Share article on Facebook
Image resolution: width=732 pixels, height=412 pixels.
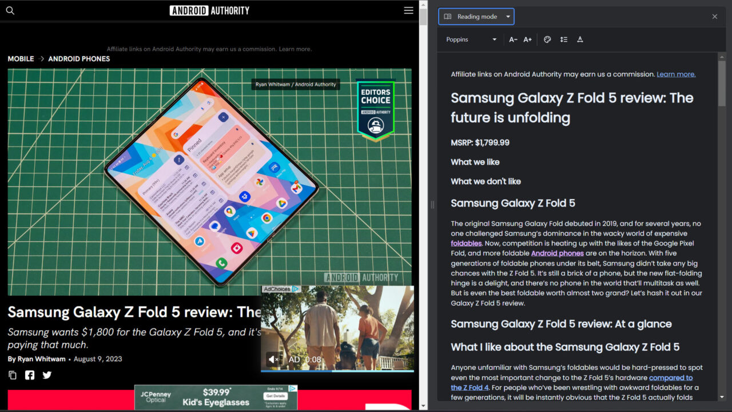click(x=30, y=375)
